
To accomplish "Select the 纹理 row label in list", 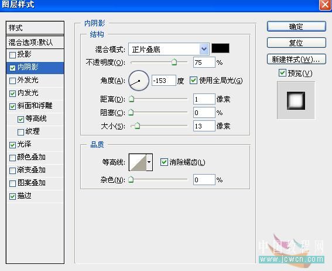I will pos(32,131).
